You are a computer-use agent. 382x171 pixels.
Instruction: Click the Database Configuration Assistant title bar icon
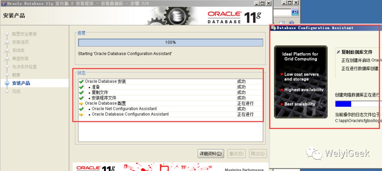tap(273, 28)
